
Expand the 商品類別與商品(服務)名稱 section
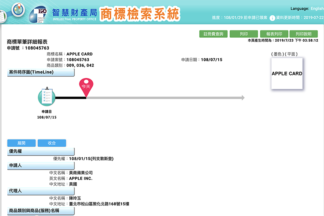click(x=40, y=211)
